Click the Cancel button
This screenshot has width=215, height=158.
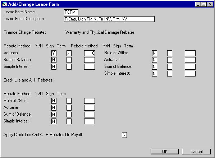click(x=196, y=152)
